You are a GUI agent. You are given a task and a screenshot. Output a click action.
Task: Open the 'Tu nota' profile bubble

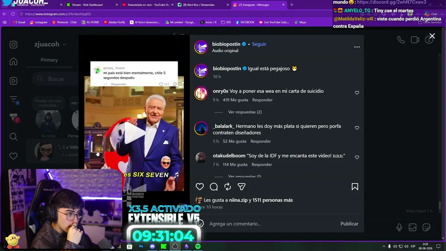pyautogui.click(x=48, y=120)
